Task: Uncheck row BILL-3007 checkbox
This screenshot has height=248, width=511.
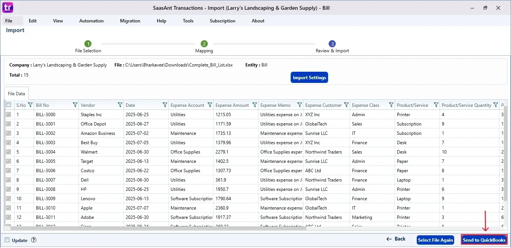Action: 9,180
